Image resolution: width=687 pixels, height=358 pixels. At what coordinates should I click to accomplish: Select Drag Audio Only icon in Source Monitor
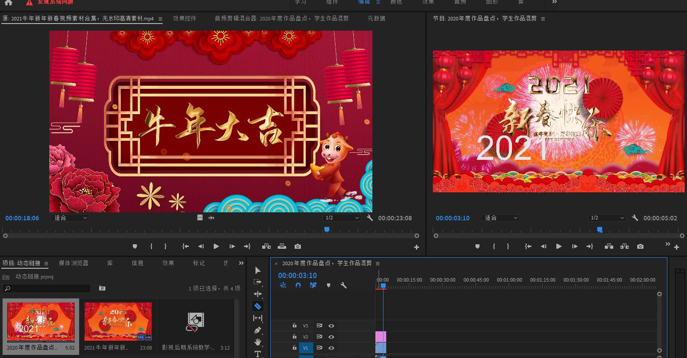coord(212,218)
